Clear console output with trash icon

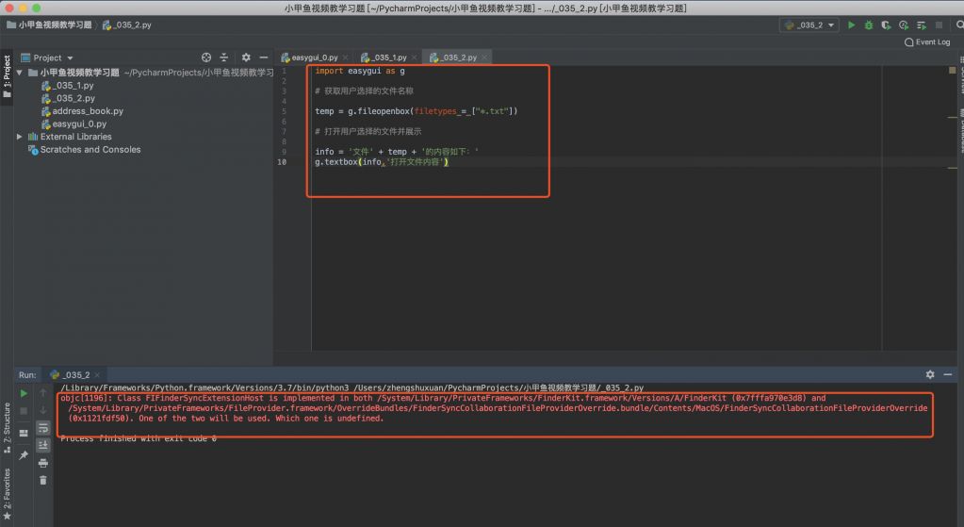click(x=42, y=480)
